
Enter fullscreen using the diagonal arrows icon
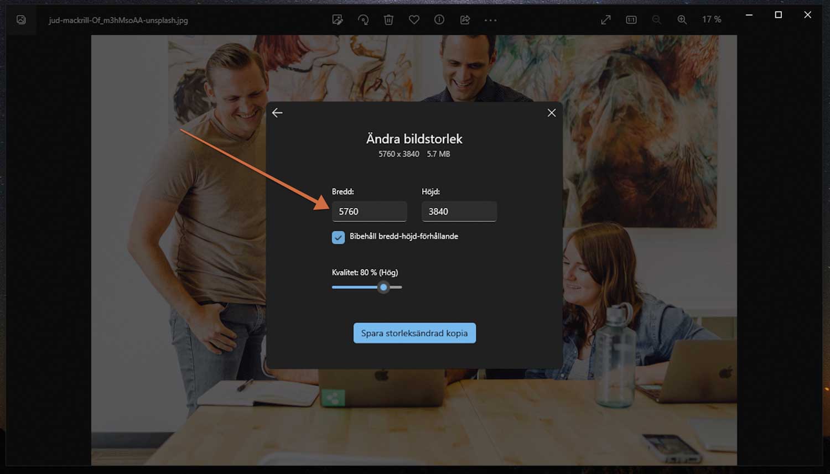point(606,20)
